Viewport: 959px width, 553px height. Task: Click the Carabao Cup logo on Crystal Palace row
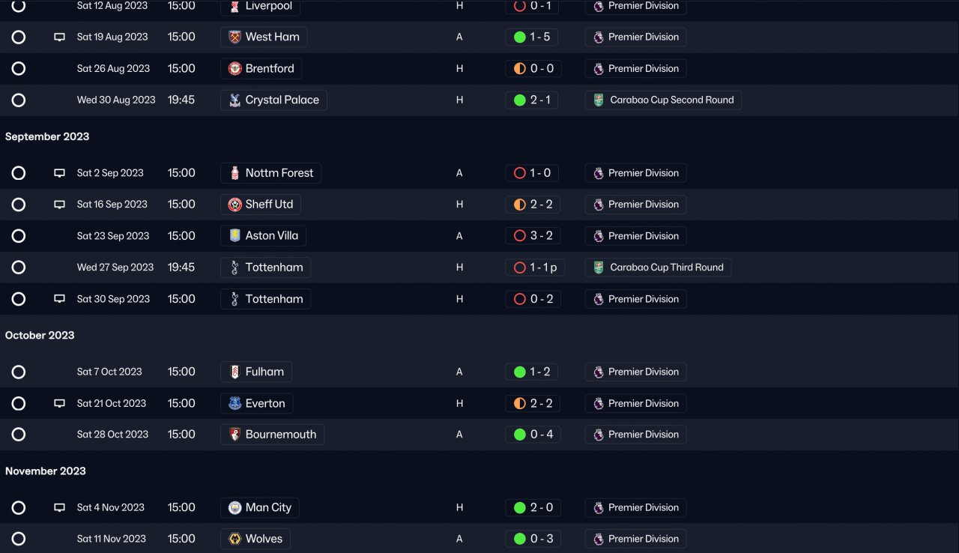[599, 100]
